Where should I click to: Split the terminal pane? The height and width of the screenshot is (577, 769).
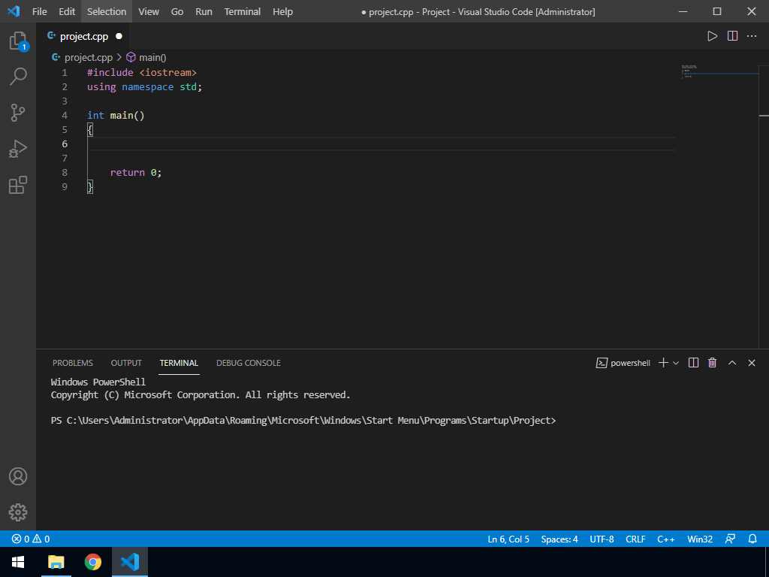[x=693, y=363]
